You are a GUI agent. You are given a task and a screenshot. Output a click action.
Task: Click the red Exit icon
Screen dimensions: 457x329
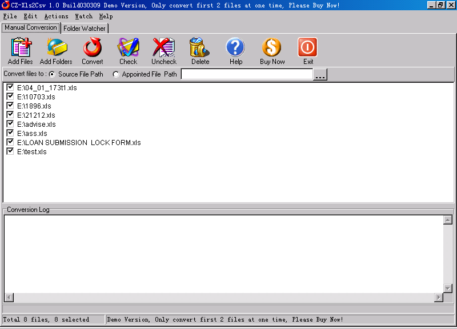(307, 47)
